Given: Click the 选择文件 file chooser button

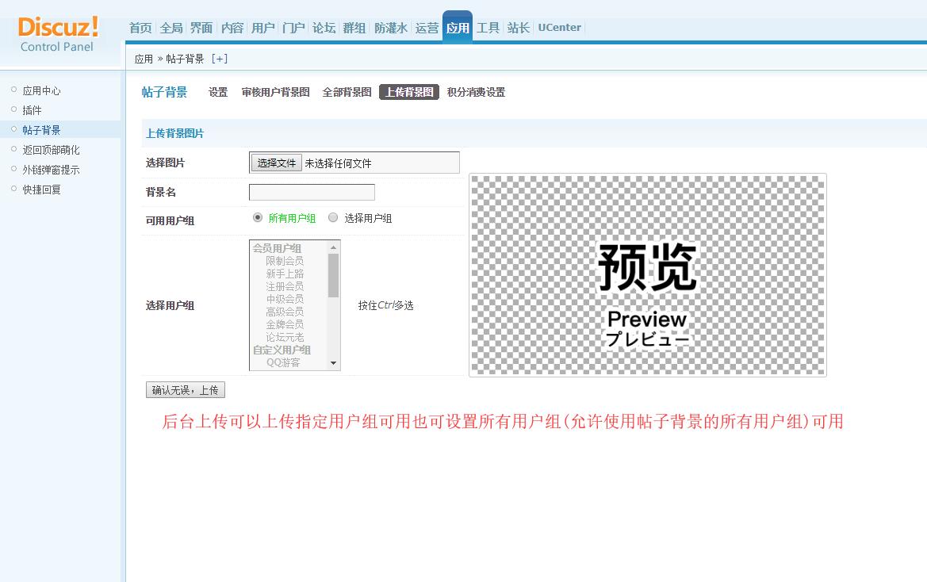Looking at the screenshot, I should point(277,163).
